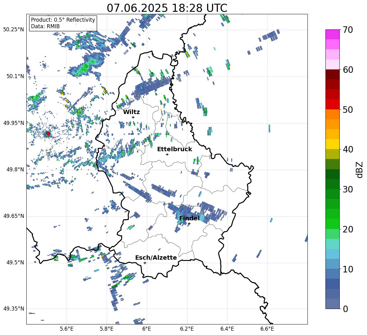Screen dimensions: 367x335
Task: Click the 5.6°E longitude label
Action: [x=67, y=329]
